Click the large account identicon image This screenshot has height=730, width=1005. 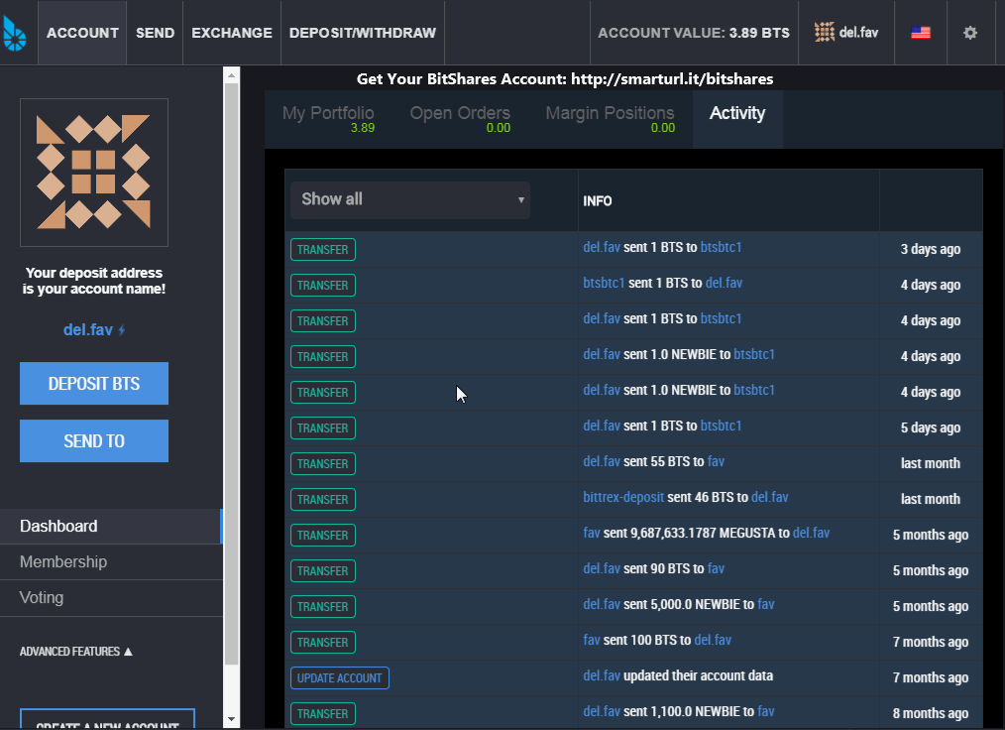[x=94, y=173]
